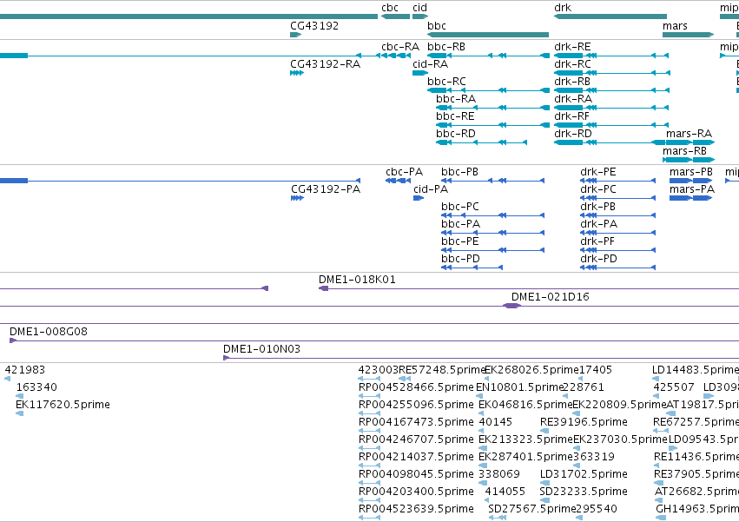The height and width of the screenshot is (522, 739).
Task: Click the drk-RC transcript label
Action: 572,64
